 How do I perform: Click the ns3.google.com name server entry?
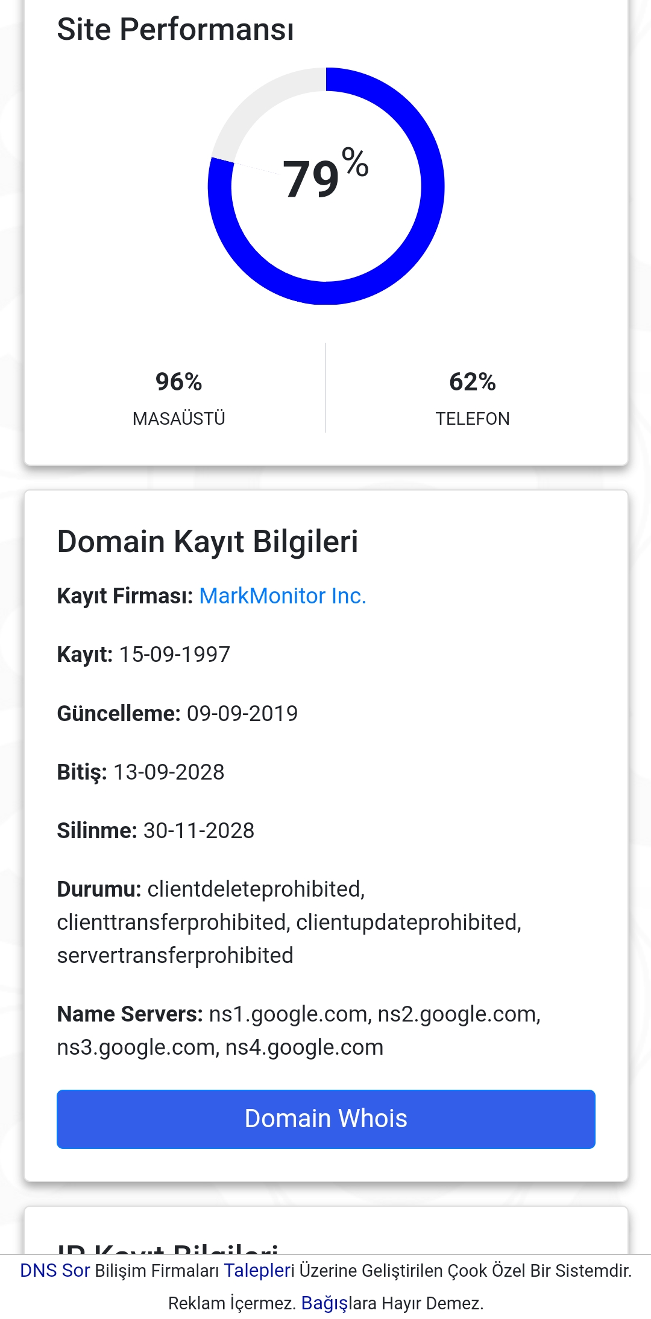click(x=136, y=1047)
